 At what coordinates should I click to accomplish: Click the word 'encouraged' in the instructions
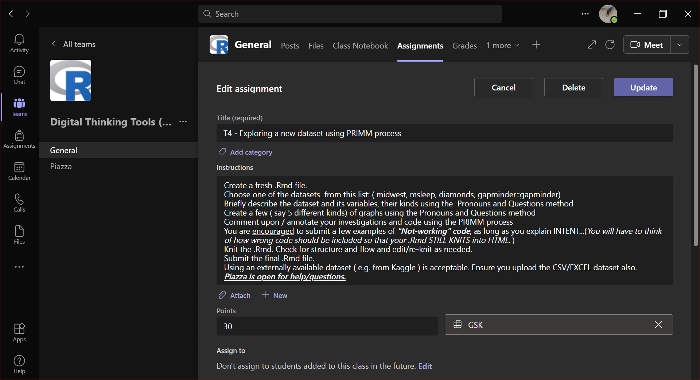(x=273, y=231)
